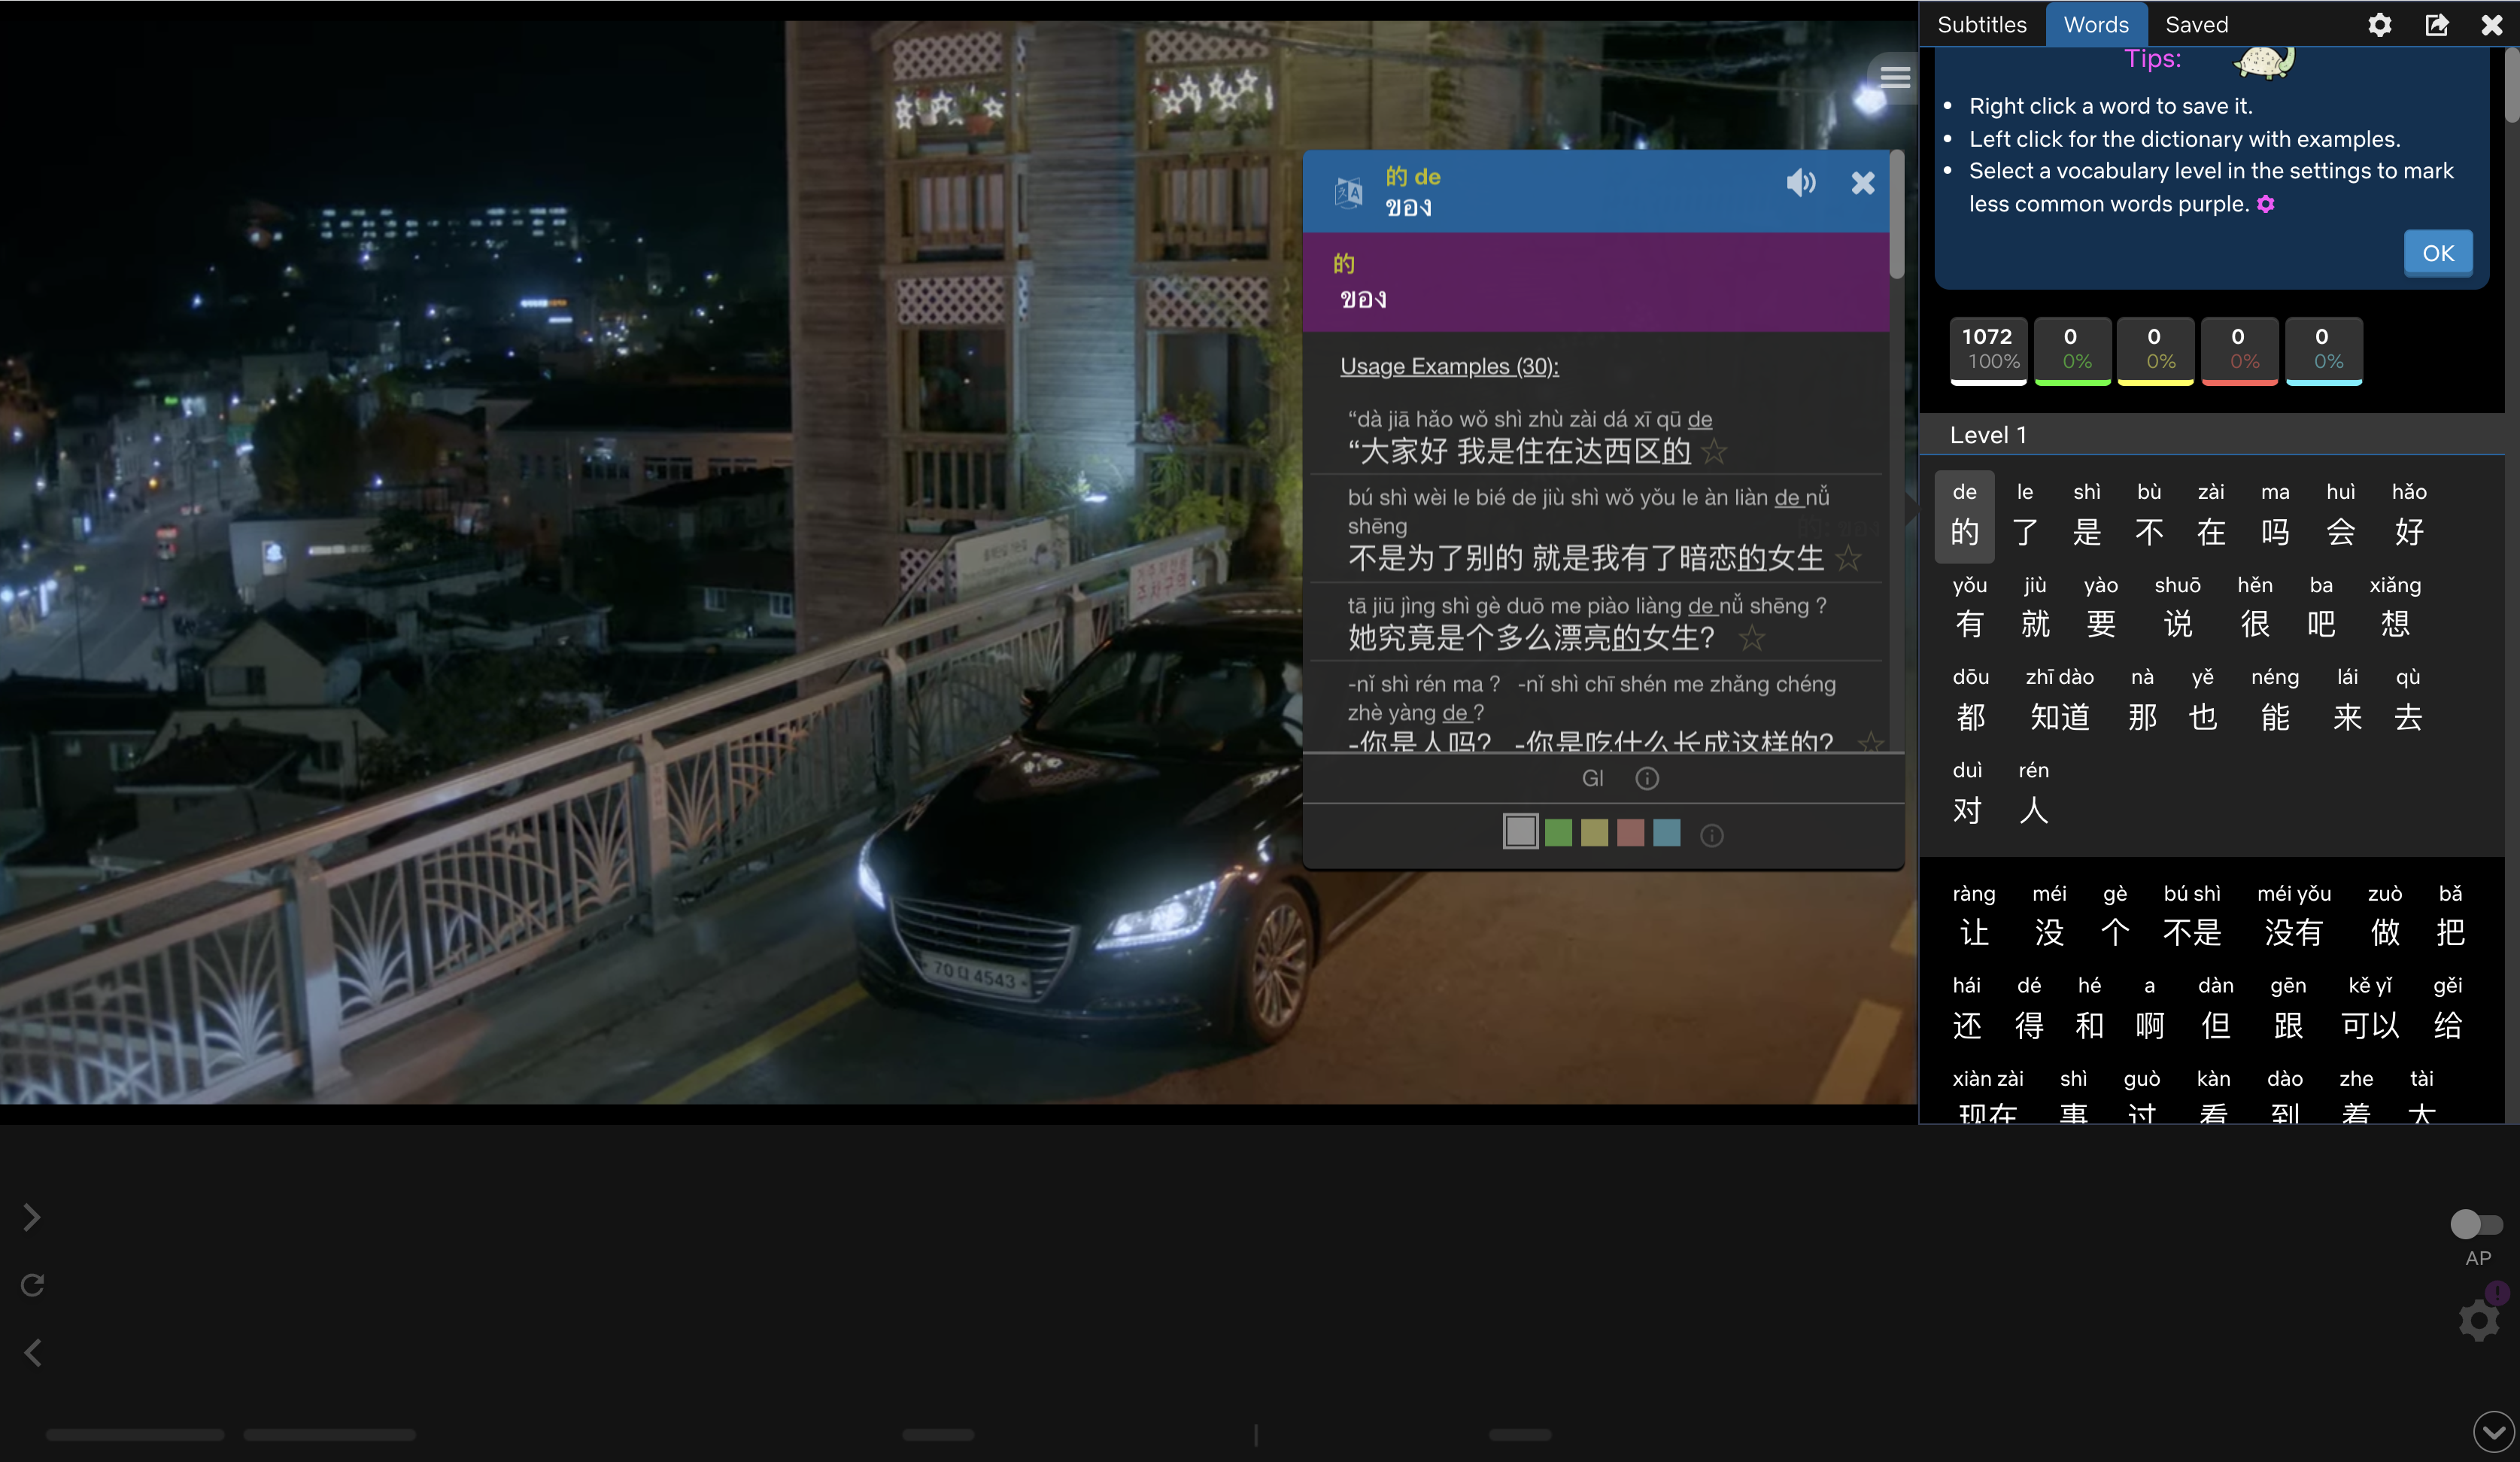Switch to the Subtitles tab

[1981, 25]
